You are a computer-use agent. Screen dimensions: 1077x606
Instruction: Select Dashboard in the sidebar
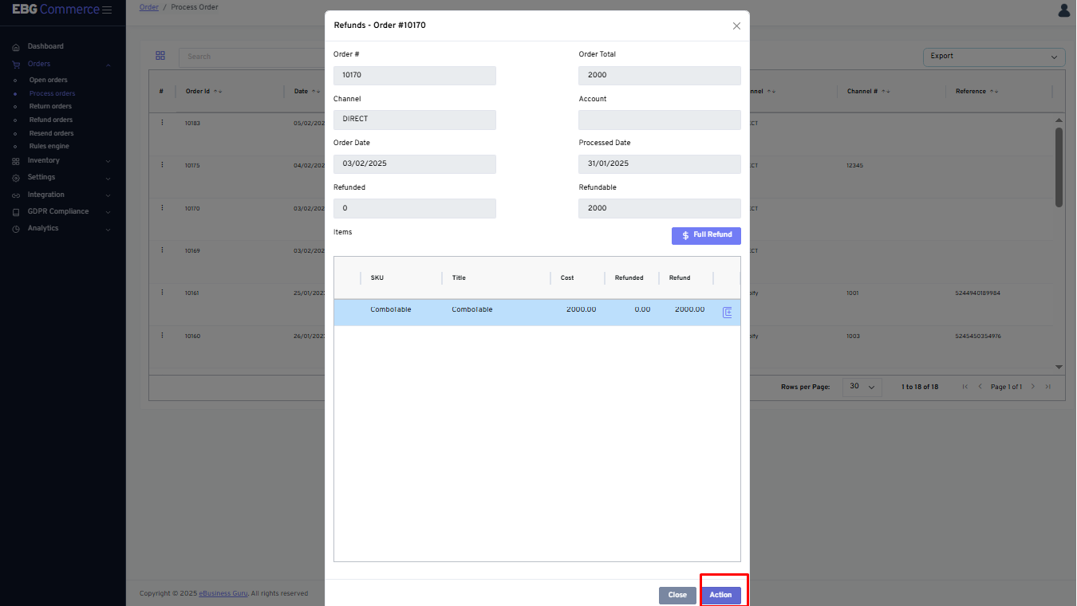pyautogui.click(x=45, y=46)
